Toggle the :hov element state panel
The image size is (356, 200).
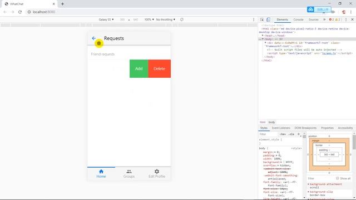tap(283, 134)
